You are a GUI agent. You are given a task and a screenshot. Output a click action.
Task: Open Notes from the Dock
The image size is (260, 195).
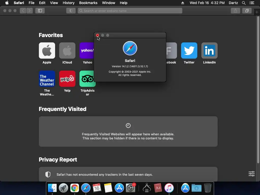(108, 188)
